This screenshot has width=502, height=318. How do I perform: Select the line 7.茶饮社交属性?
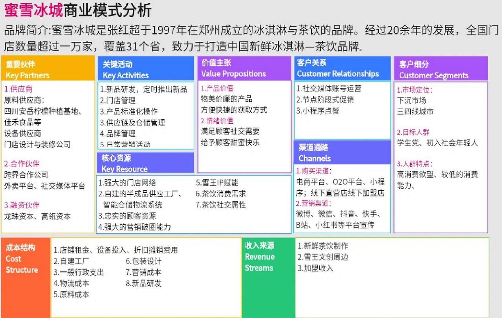point(221,205)
